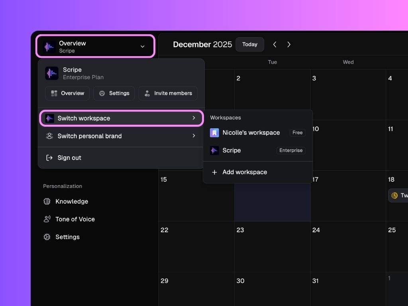The width and height of the screenshot is (408, 306).
Task: Click the December 2025 title
Action: (202, 45)
